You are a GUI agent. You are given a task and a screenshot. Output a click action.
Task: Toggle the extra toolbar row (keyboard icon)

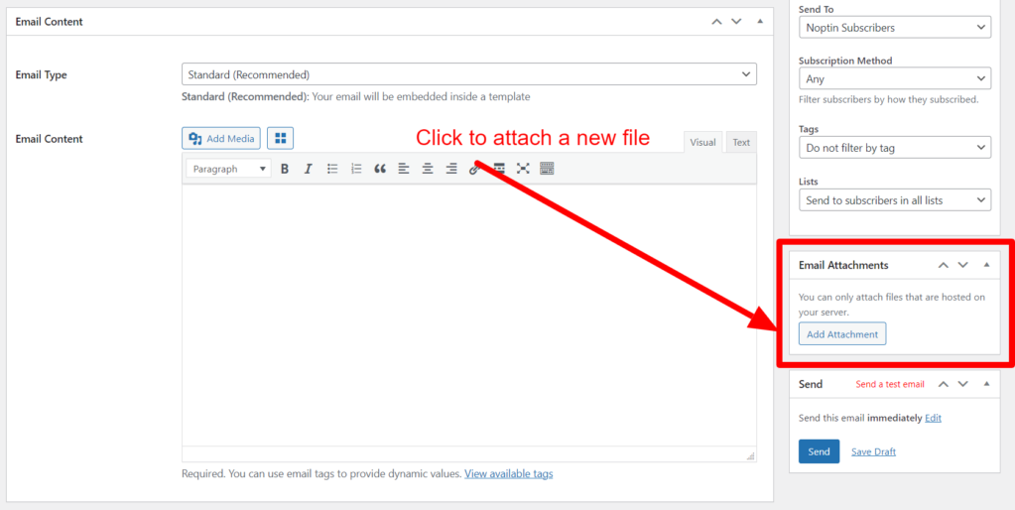547,169
